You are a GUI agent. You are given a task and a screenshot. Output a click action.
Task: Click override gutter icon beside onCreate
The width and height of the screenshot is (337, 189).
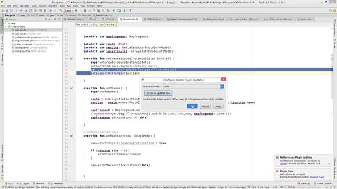71,58
